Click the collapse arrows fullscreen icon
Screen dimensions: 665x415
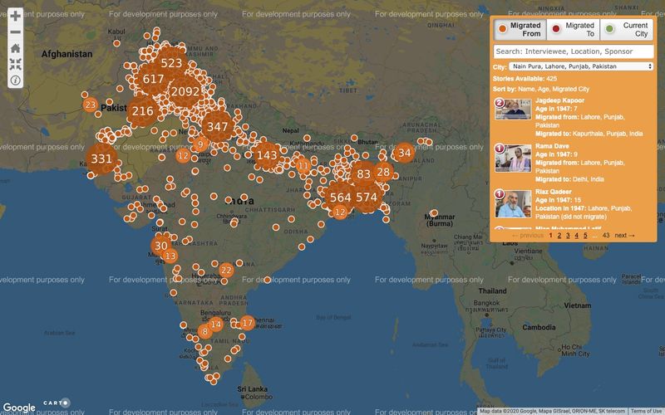[x=15, y=64]
